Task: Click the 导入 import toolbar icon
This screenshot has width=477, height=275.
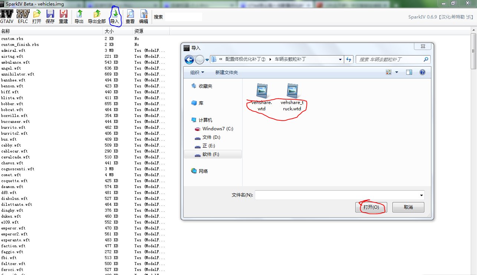Action: pyautogui.click(x=115, y=17)
